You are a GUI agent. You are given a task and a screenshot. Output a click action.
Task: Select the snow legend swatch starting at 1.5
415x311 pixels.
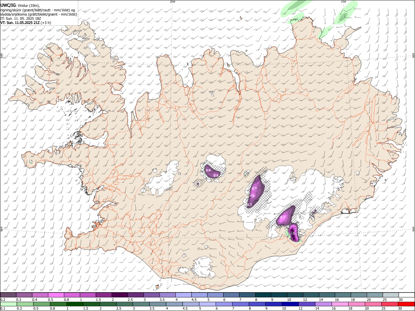coord(104,295)
